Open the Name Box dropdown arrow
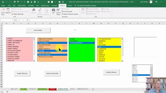This screenshot has height=93, width=166. tap(13, 20)
